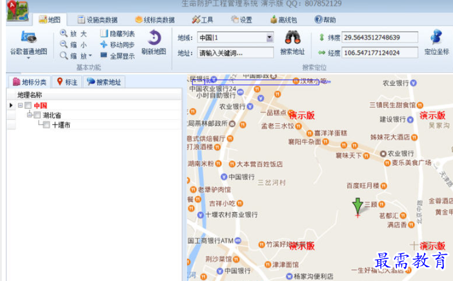Click the 襄味天下 map label
The height and width of the screenshot is (281, 453).
point(348,156)
